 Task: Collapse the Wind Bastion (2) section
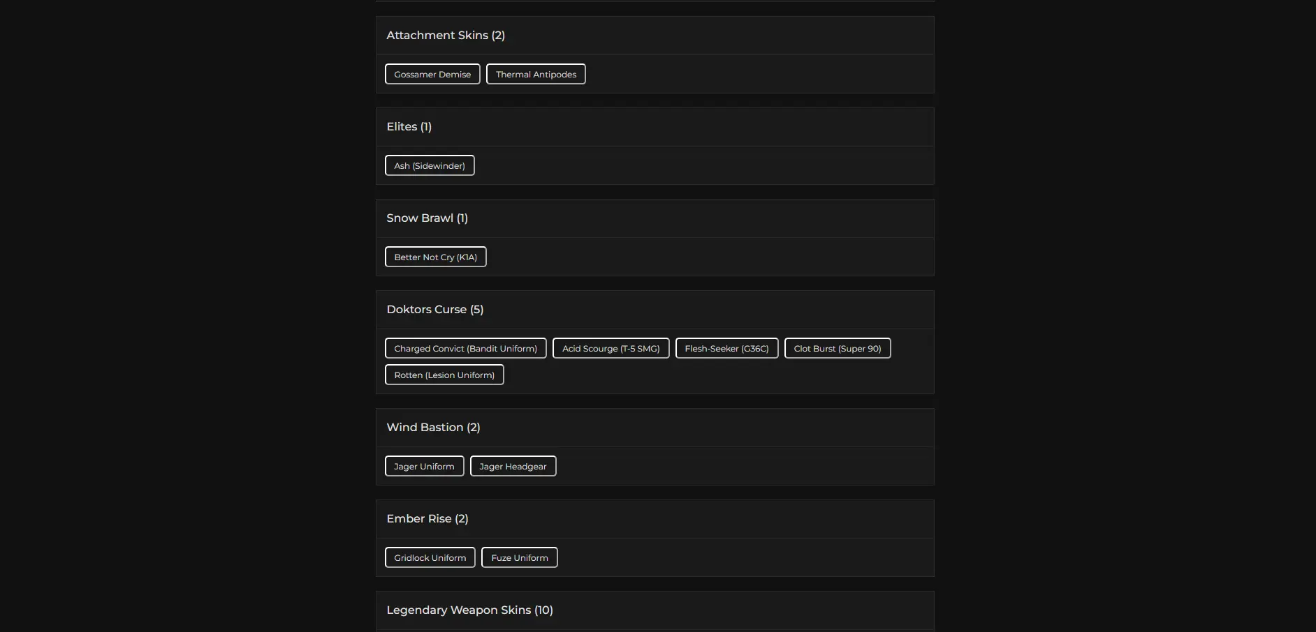coord(655,428)
